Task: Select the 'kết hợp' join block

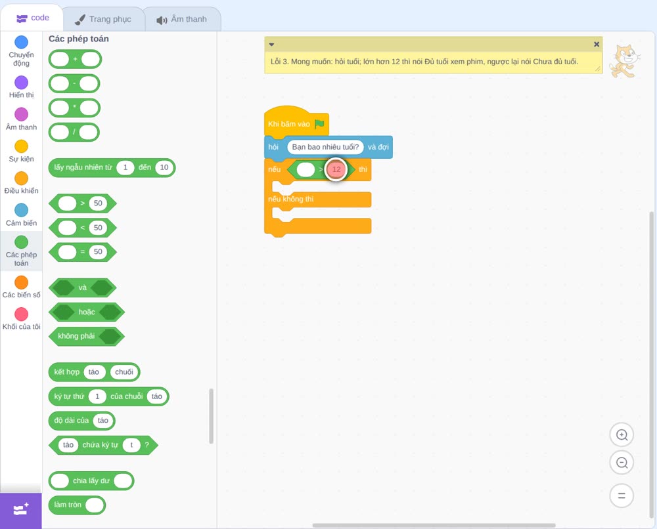Action: pyautogui.click(x=94, y=372)
